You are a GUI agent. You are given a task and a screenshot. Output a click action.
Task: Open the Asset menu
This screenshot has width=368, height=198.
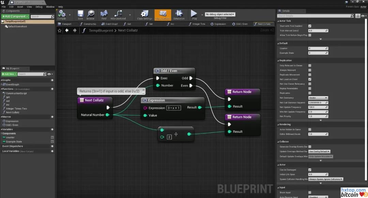20,7
